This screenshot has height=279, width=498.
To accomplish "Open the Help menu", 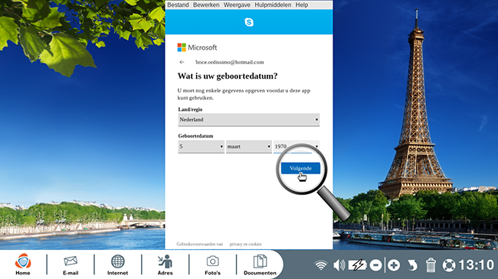I will [x=302, y=5].
